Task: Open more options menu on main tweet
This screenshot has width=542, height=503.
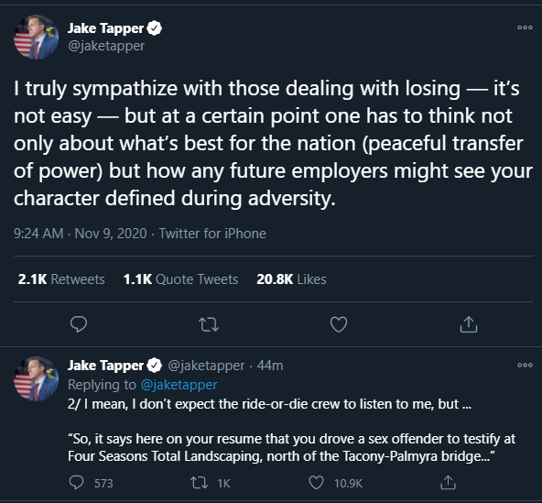Action: click(x=525, y=27)
